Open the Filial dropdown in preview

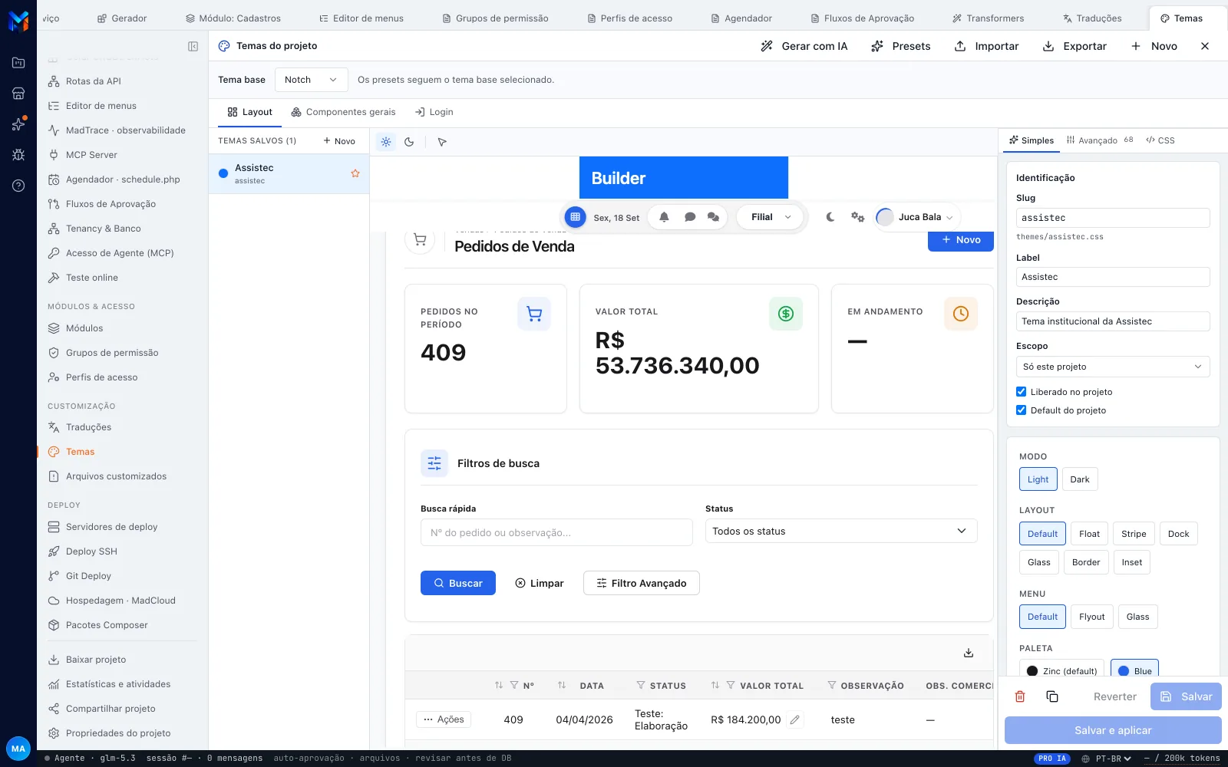pos(770,217)
